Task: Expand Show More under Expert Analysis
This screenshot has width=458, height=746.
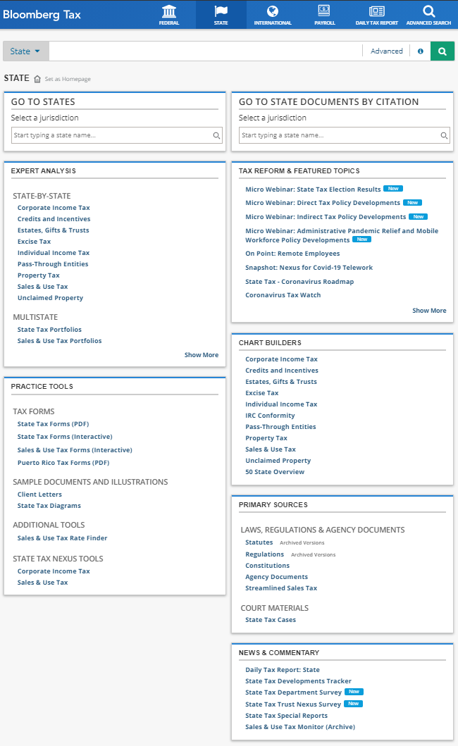Action: (201, 355)
